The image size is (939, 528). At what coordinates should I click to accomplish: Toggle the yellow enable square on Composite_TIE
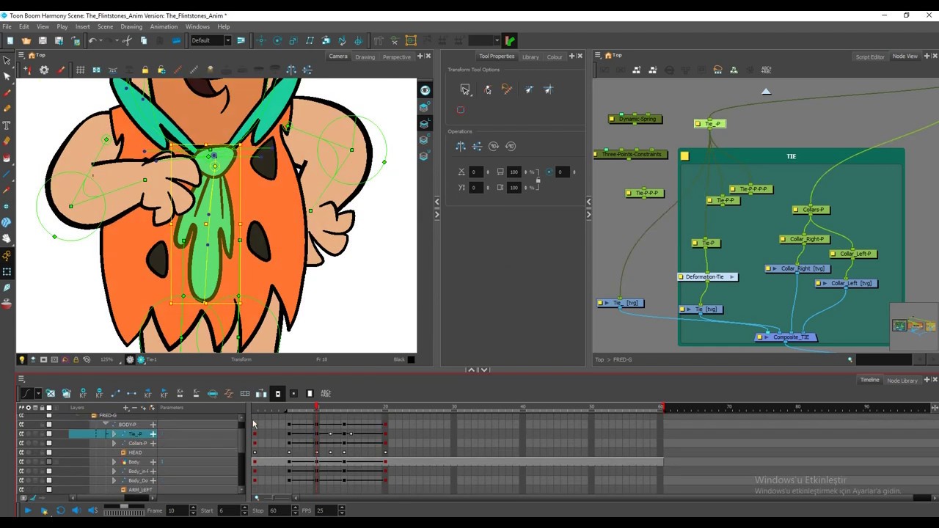pyautogui.click(x=761, y=337)
